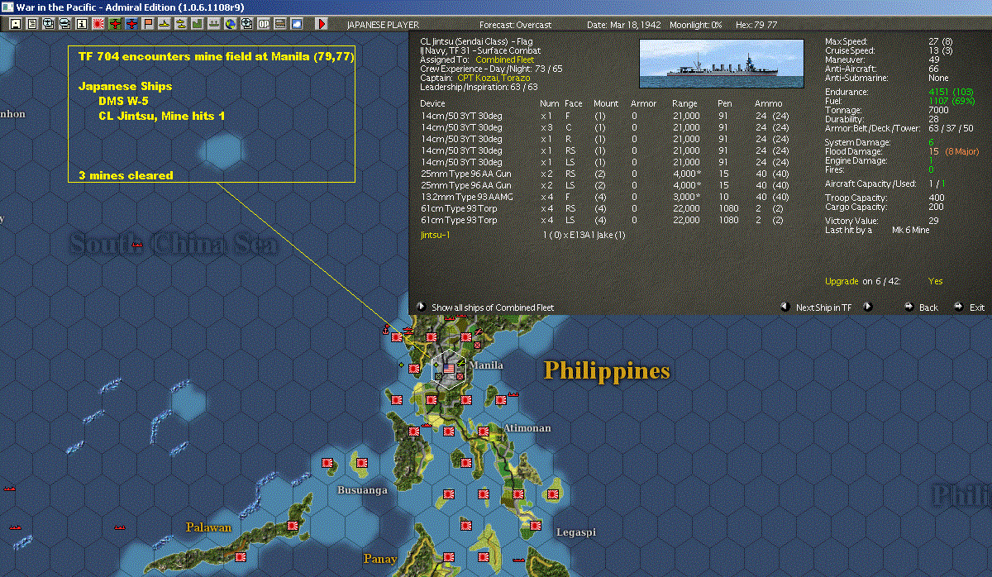The height and width of the screenshot is (577, 992).
Task: Select 61cm Type 93 Torp LS row
Action: tap(604, 221)
